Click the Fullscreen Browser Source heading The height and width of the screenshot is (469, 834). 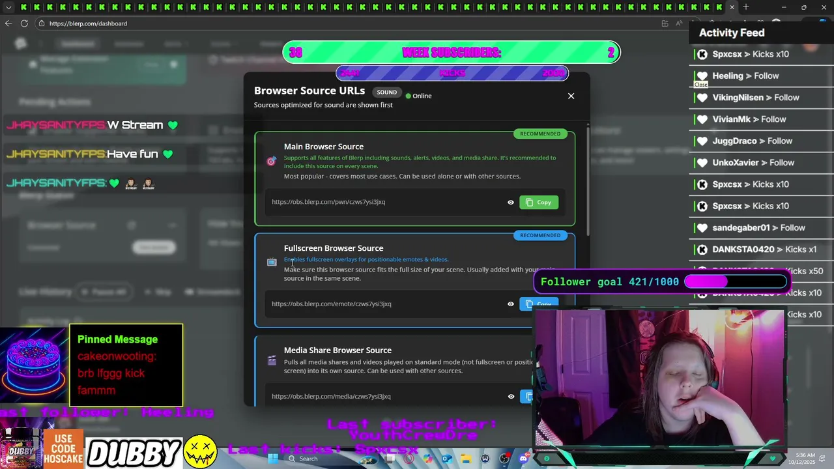coord(334,248)
